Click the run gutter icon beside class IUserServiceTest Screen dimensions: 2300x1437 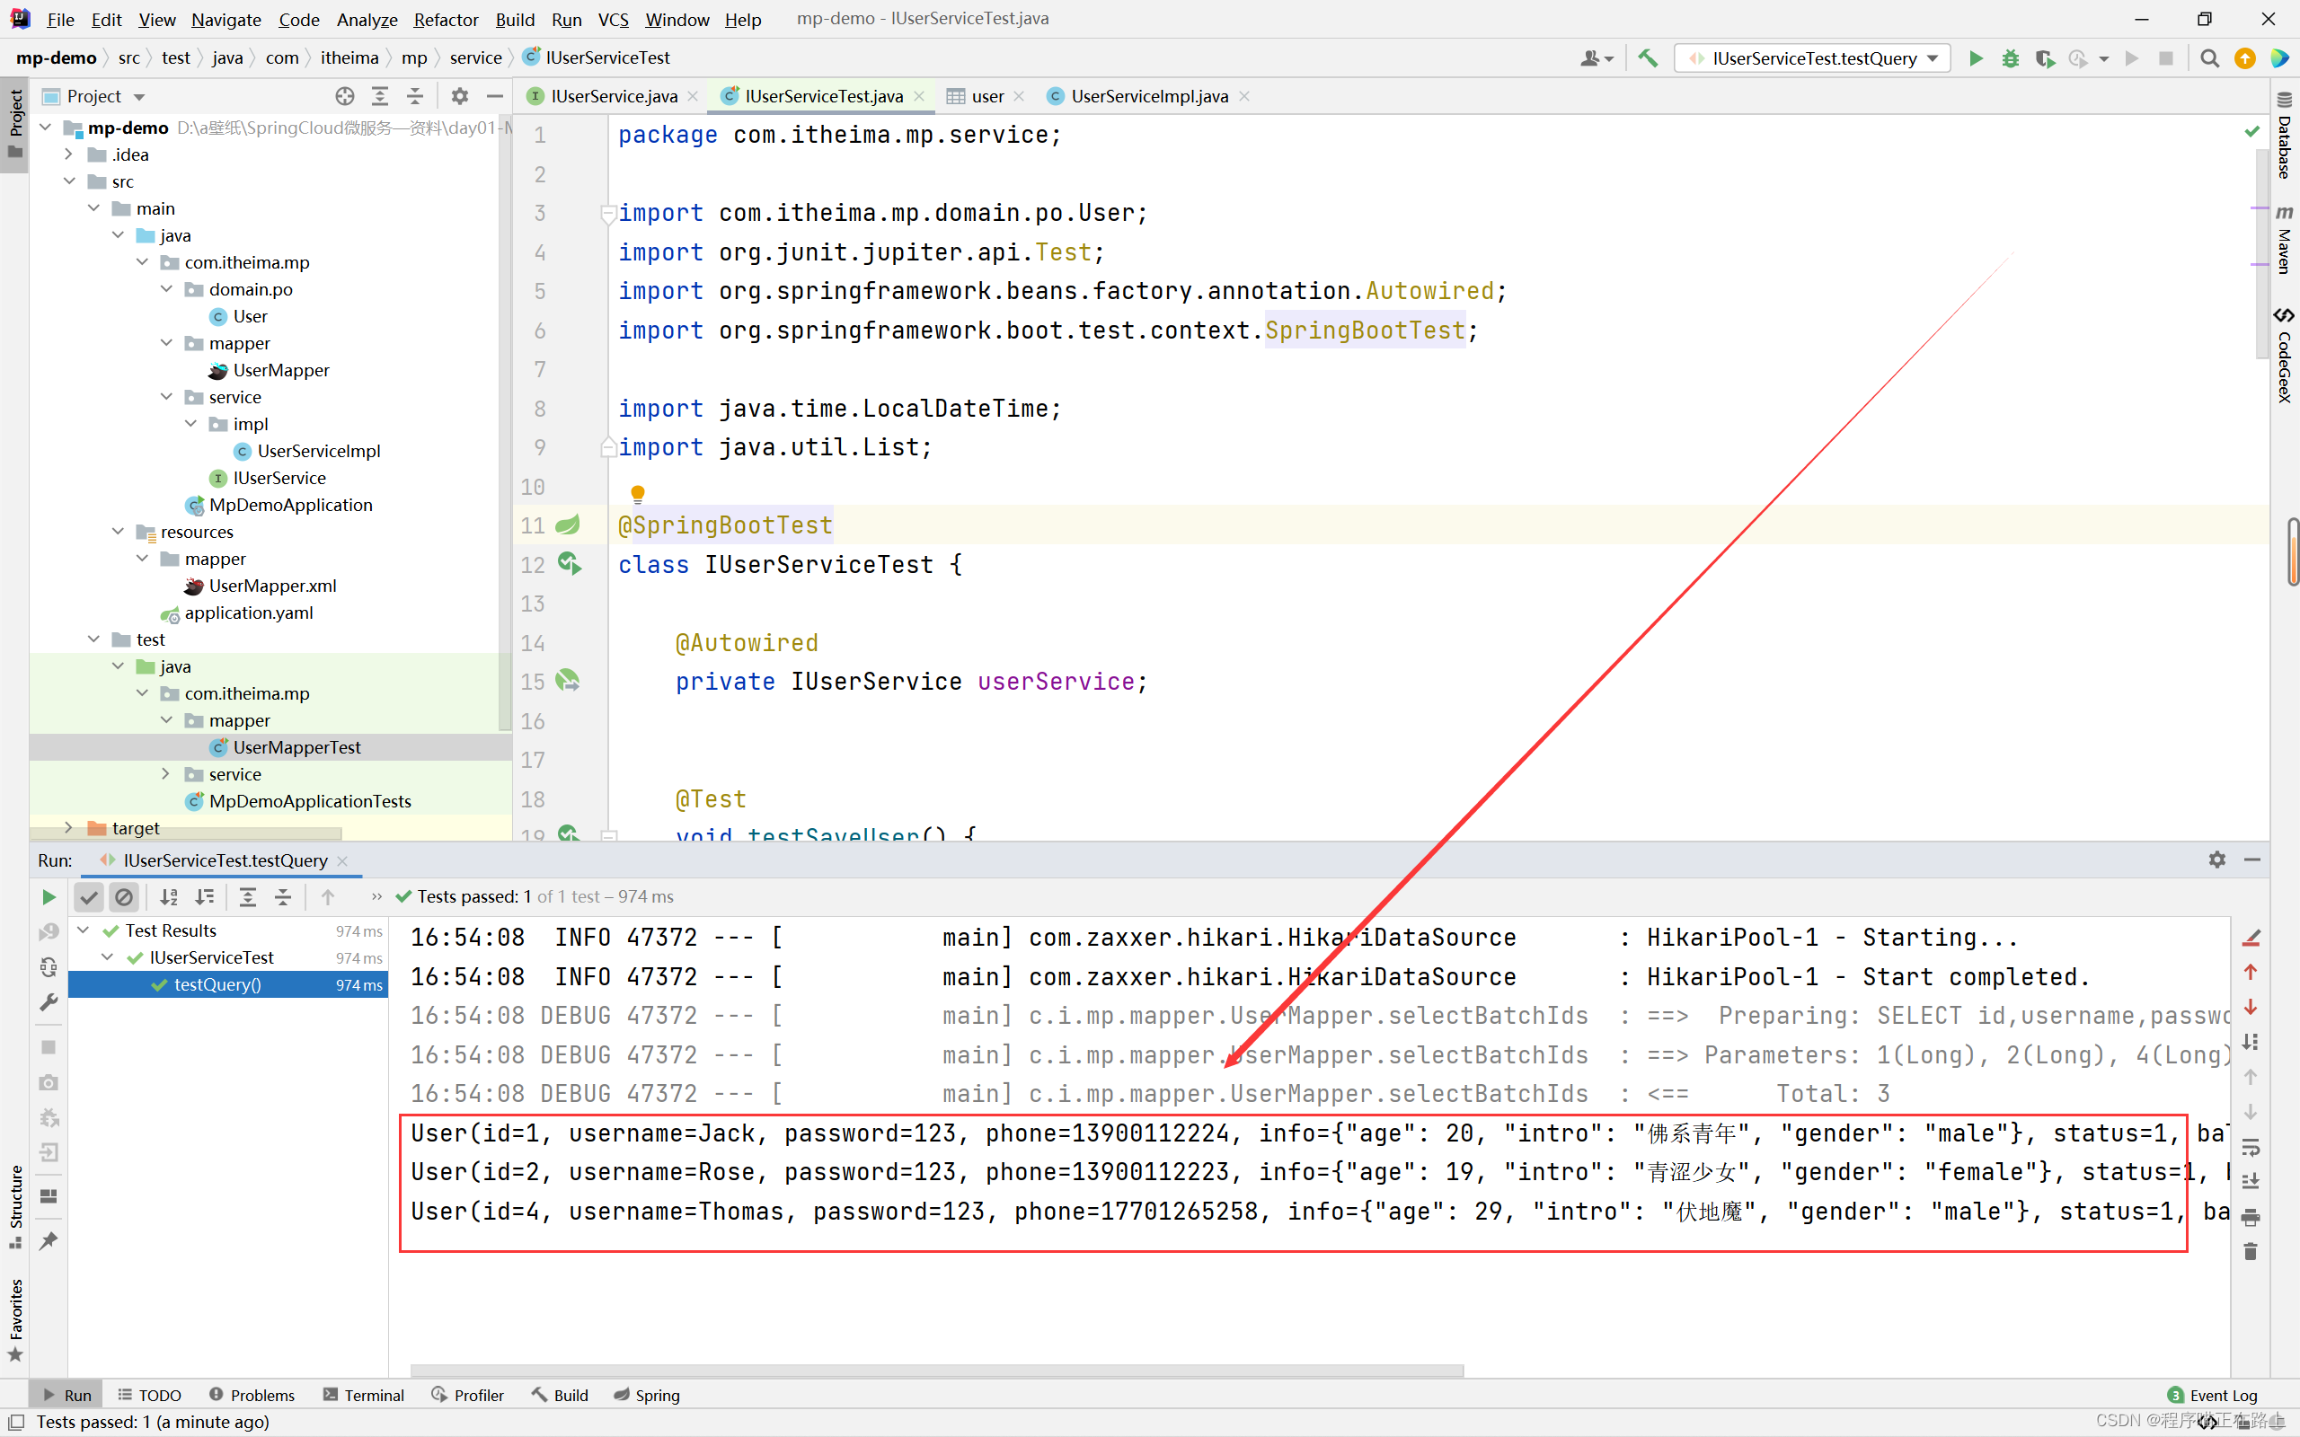570,564
